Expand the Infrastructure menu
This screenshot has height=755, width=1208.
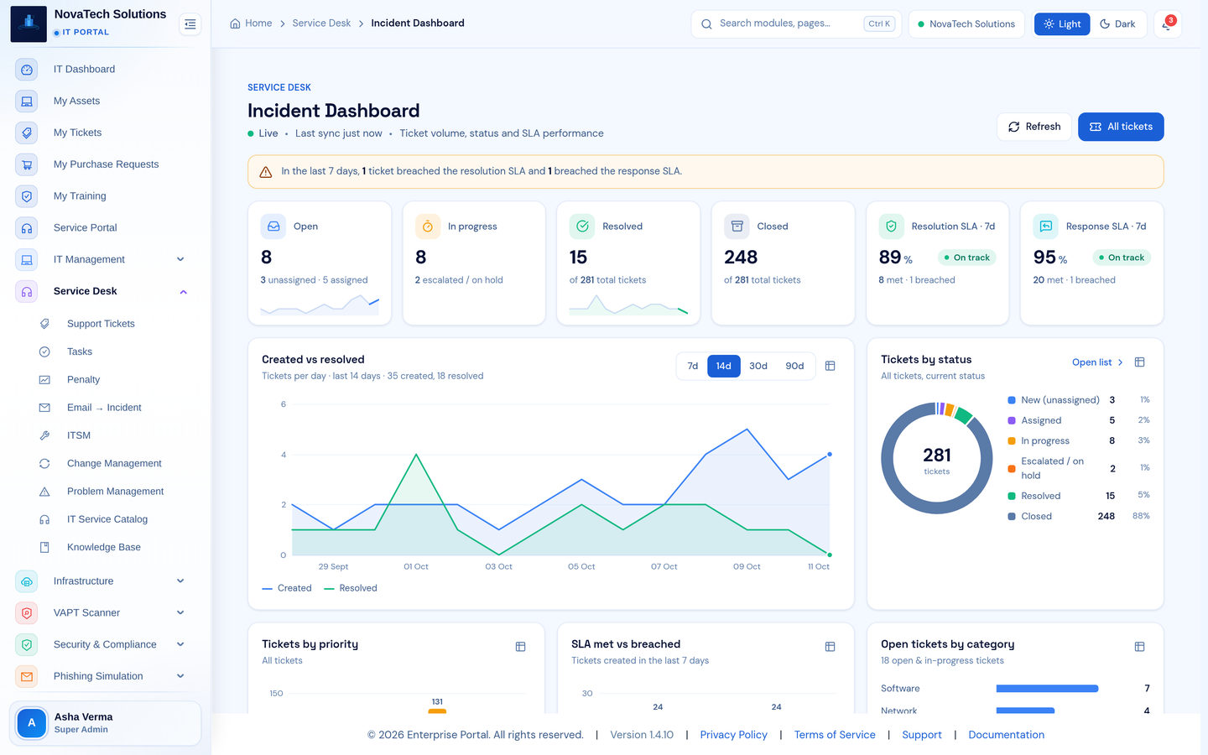click(180, 581)
